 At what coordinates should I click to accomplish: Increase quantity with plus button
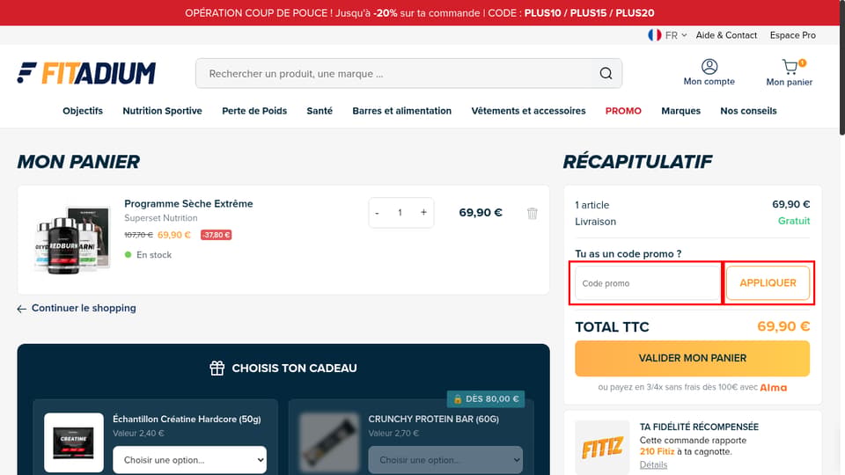[423, 213]
